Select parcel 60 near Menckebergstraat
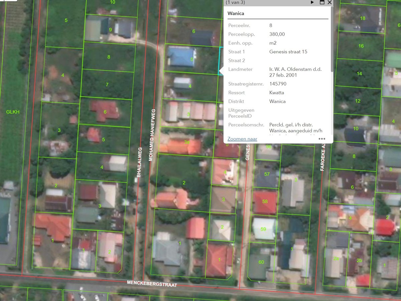Screen dimensions: 401x301 261,262
